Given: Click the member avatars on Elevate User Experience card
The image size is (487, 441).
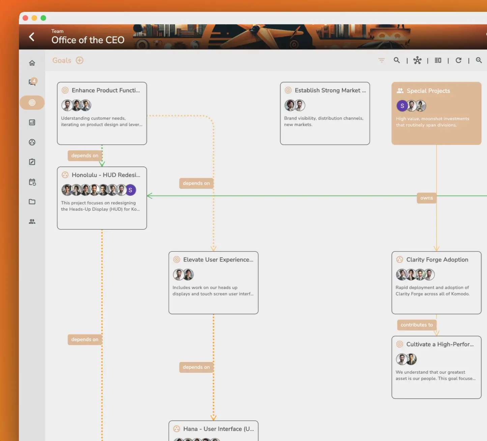Looking at the screenshot, I should 183,275.
